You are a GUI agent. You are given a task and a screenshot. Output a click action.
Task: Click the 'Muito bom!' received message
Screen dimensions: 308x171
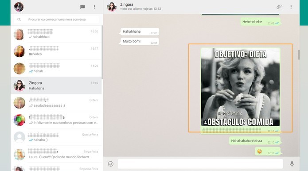point(140,42)
